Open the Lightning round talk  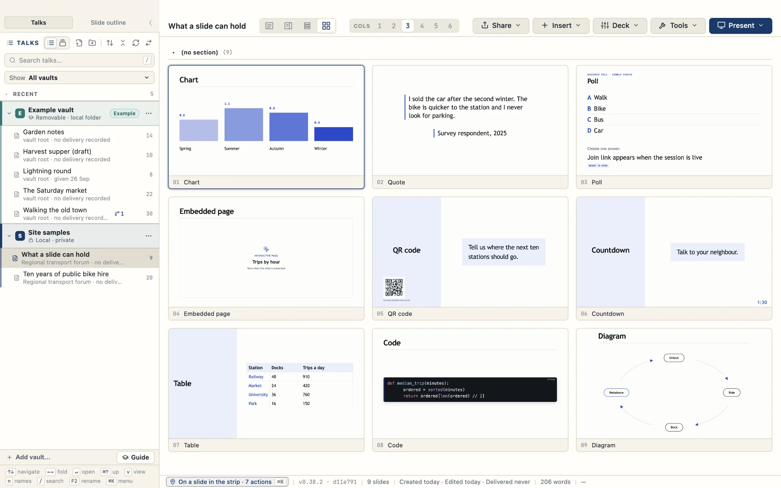[79, 175]
